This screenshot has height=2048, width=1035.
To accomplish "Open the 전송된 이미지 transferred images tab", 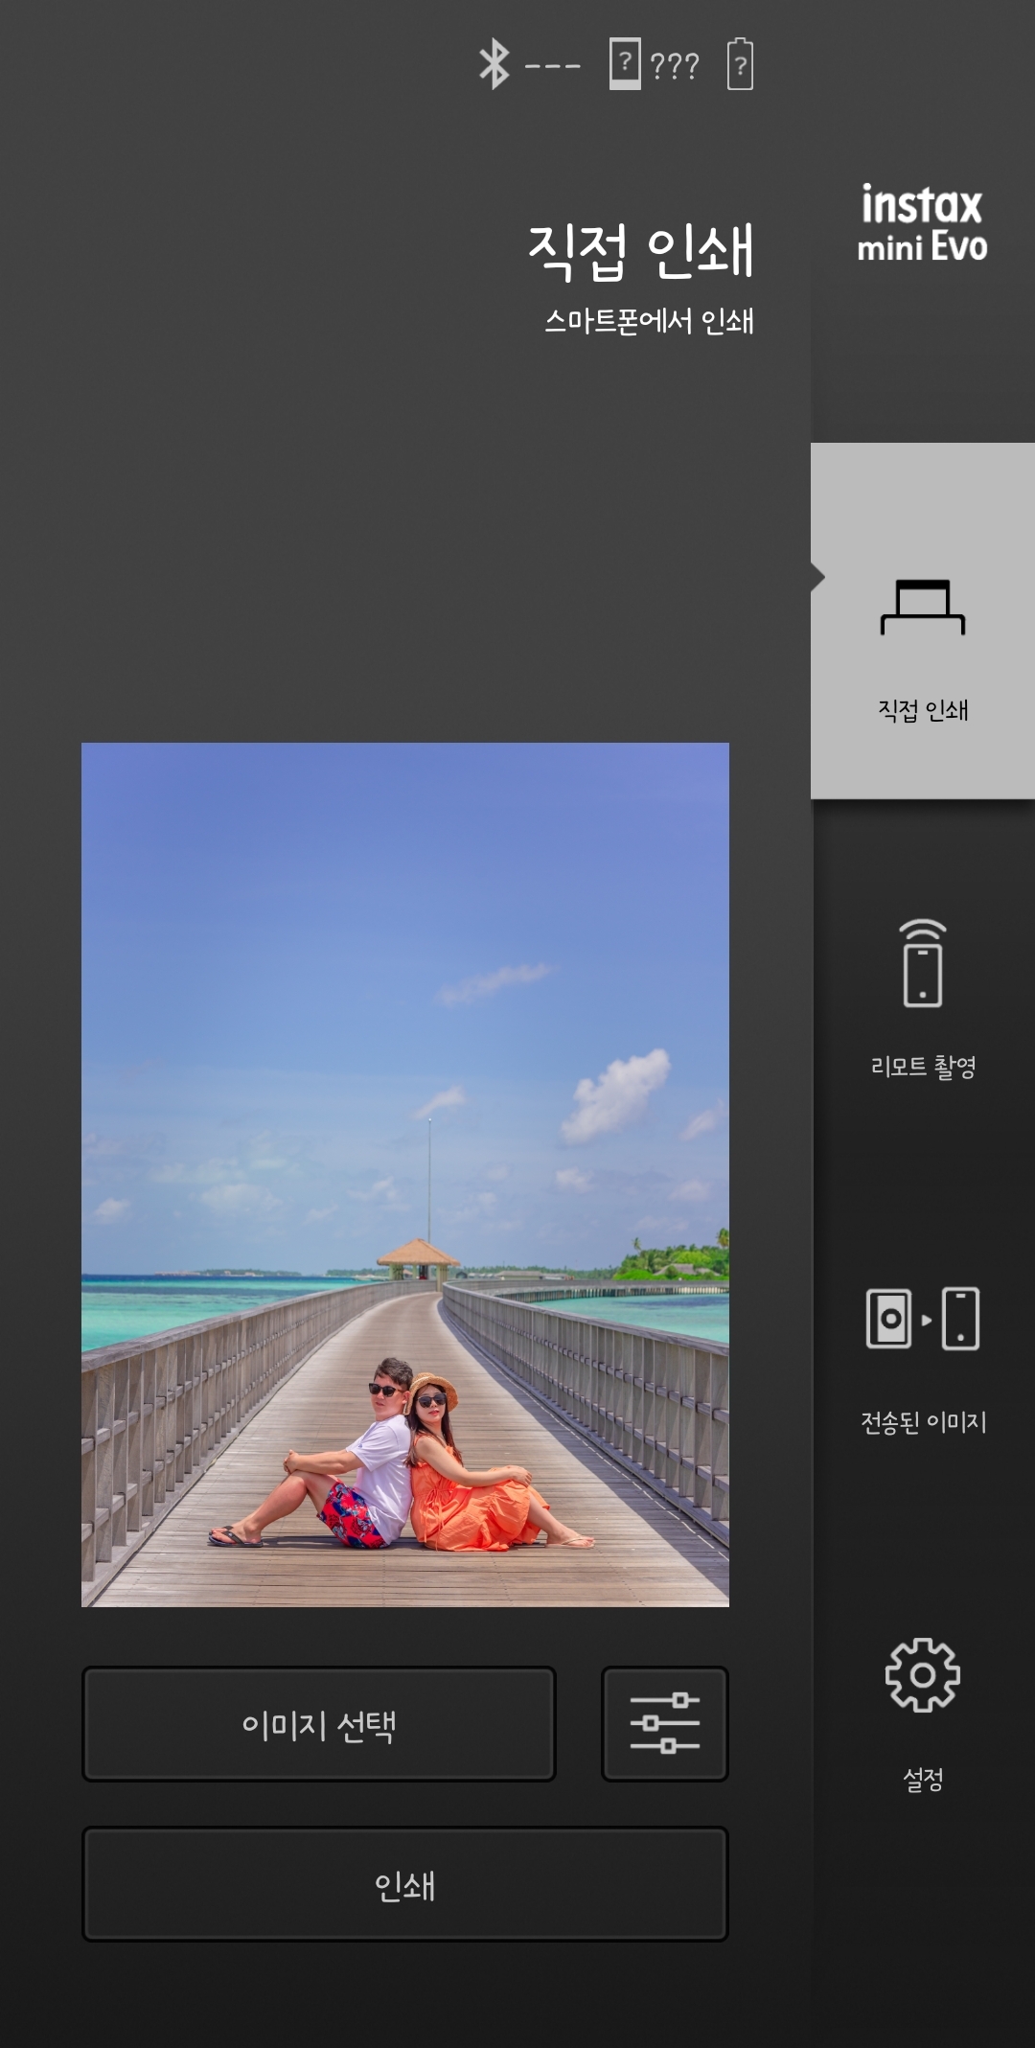I will pos(923,1359).
